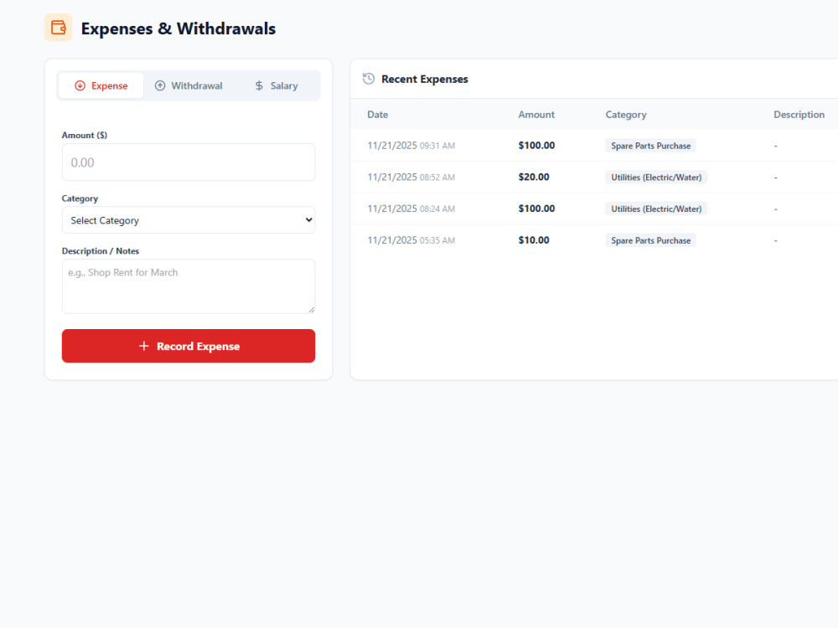
Task: Click the clock history icon beside Recent Expenses
Action: tap(369, 79)
